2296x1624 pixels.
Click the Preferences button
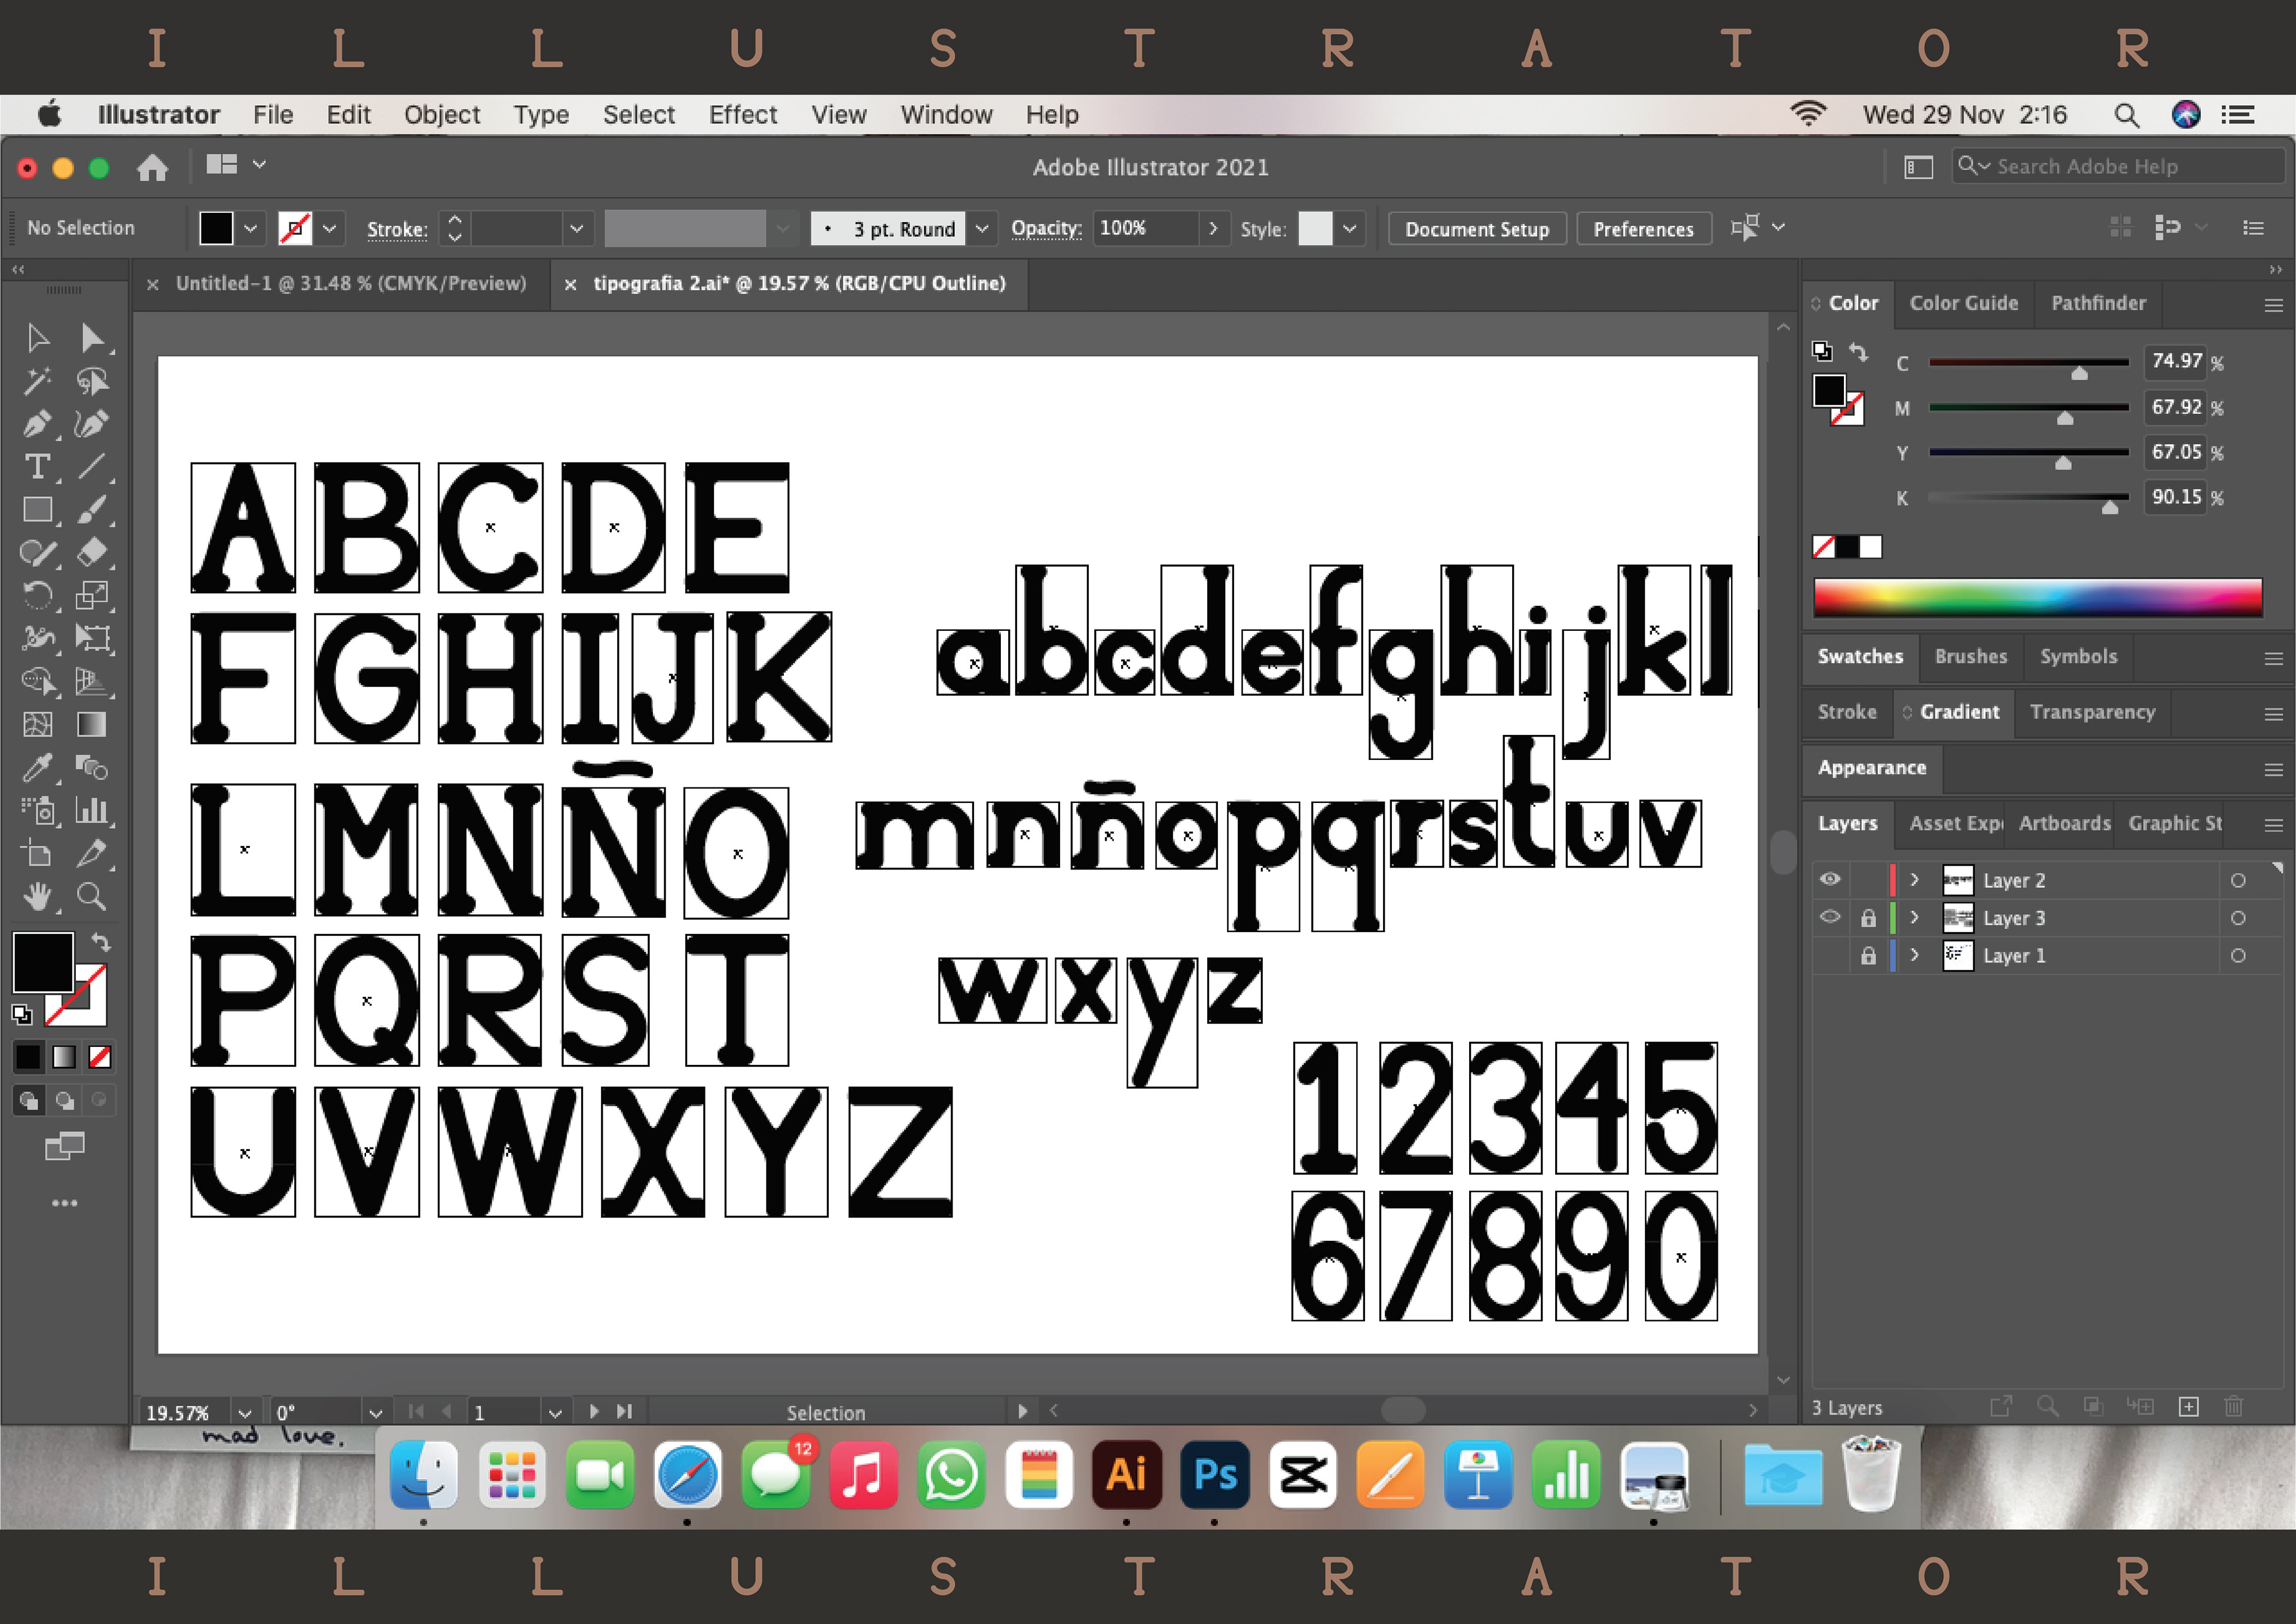(x=1643, y=229)
